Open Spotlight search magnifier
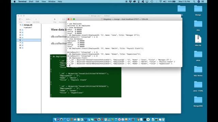This screenshot has height=122, width=218. click(194, 1)
